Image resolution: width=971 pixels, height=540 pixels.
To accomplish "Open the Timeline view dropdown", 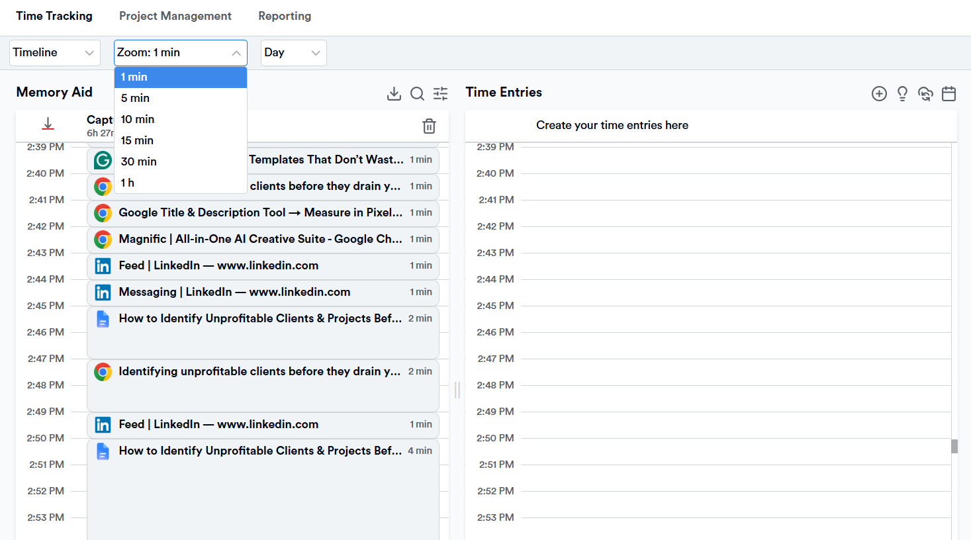I will (55, 53).
